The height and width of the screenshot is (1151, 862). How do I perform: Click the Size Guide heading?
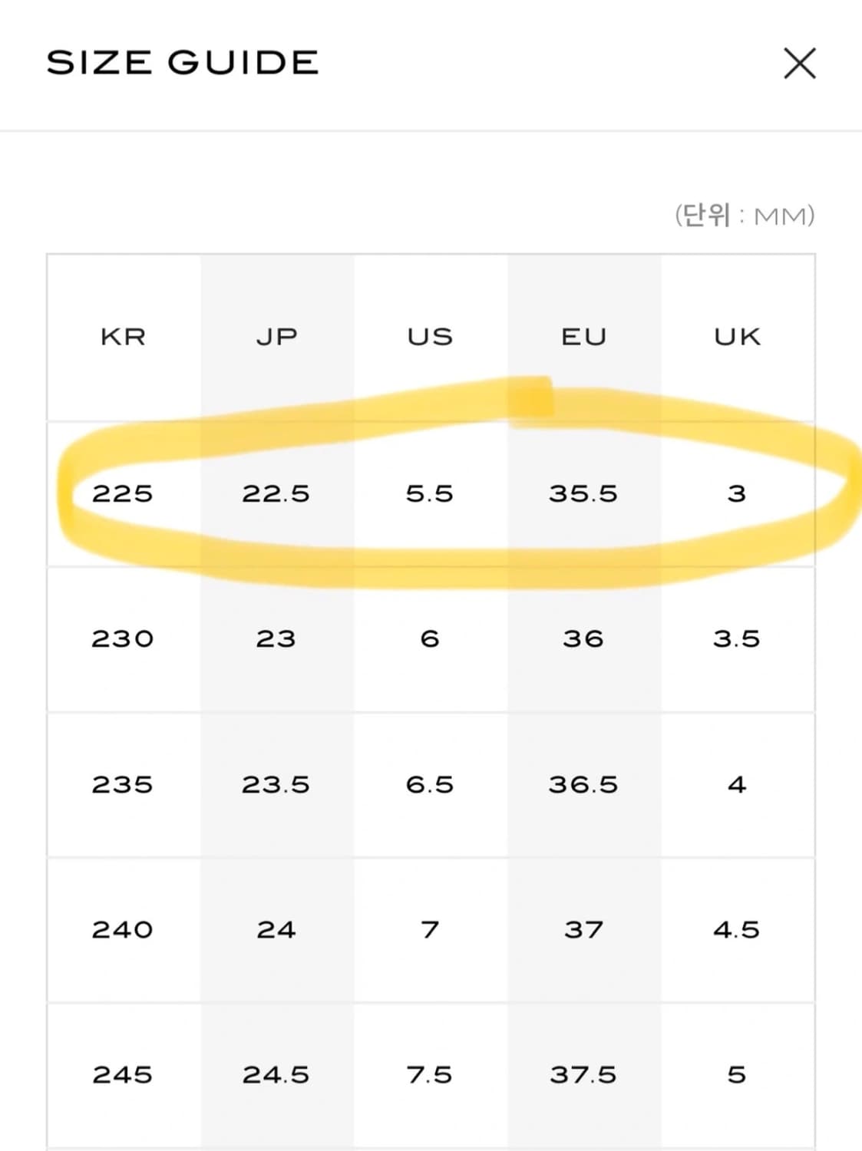[183, 63]
